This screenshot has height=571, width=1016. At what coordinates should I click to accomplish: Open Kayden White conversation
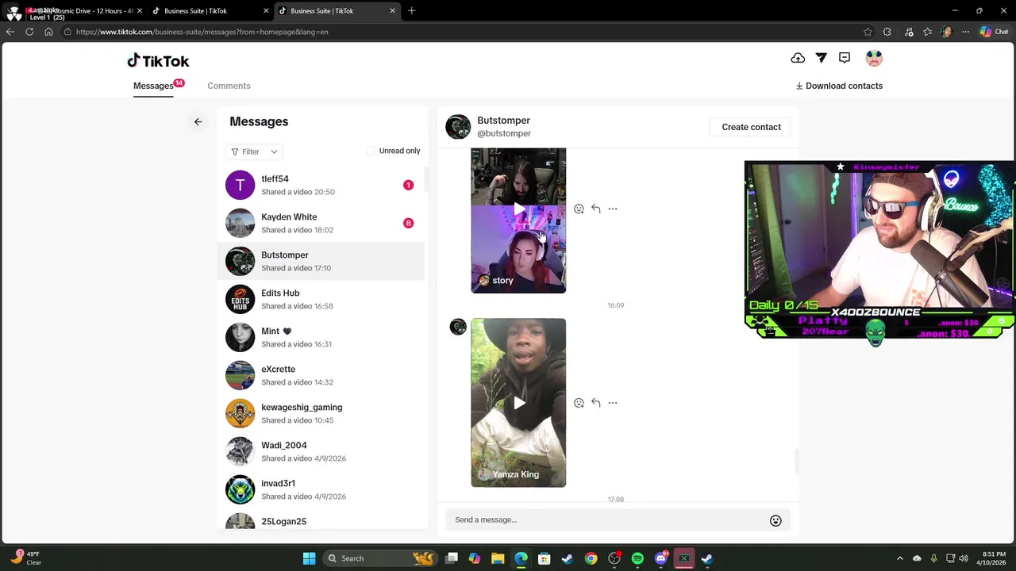tap(321, 223)
